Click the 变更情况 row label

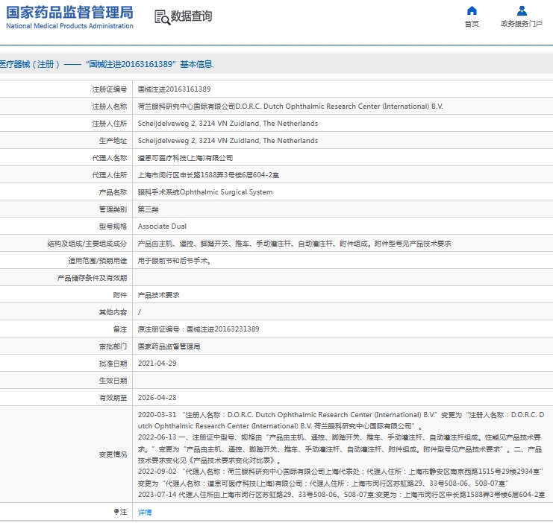(x=113, y=454)
